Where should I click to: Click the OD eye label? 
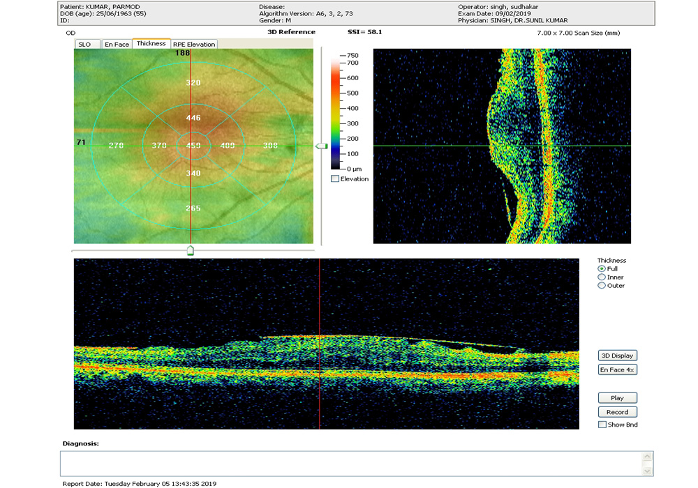coord(70,33)
